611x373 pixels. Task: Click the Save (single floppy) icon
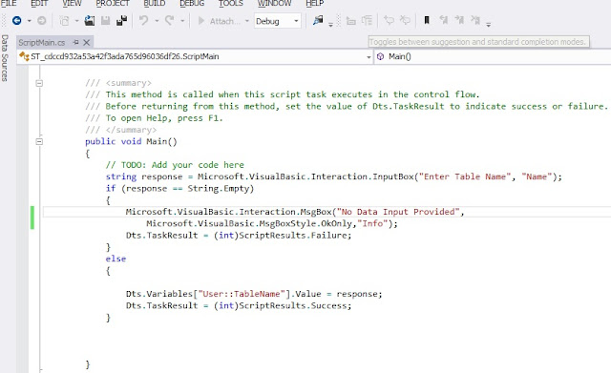pos(105,21)
